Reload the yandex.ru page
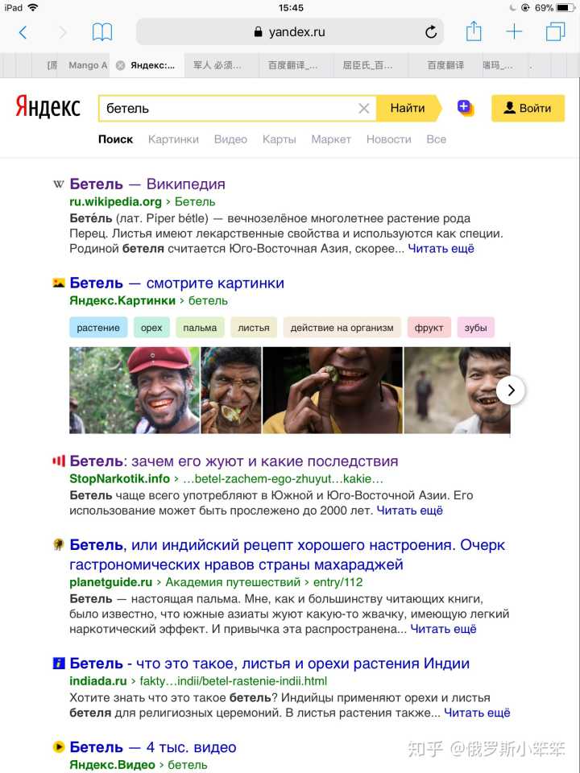This screenshot has height=773, width=580. [430, 32]
